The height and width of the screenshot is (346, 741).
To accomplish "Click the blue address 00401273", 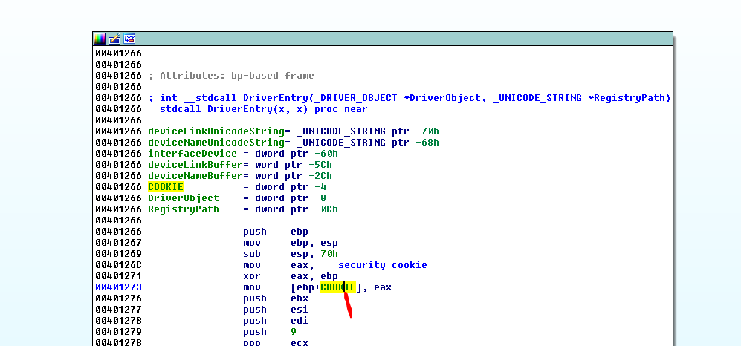I will 118,287.
